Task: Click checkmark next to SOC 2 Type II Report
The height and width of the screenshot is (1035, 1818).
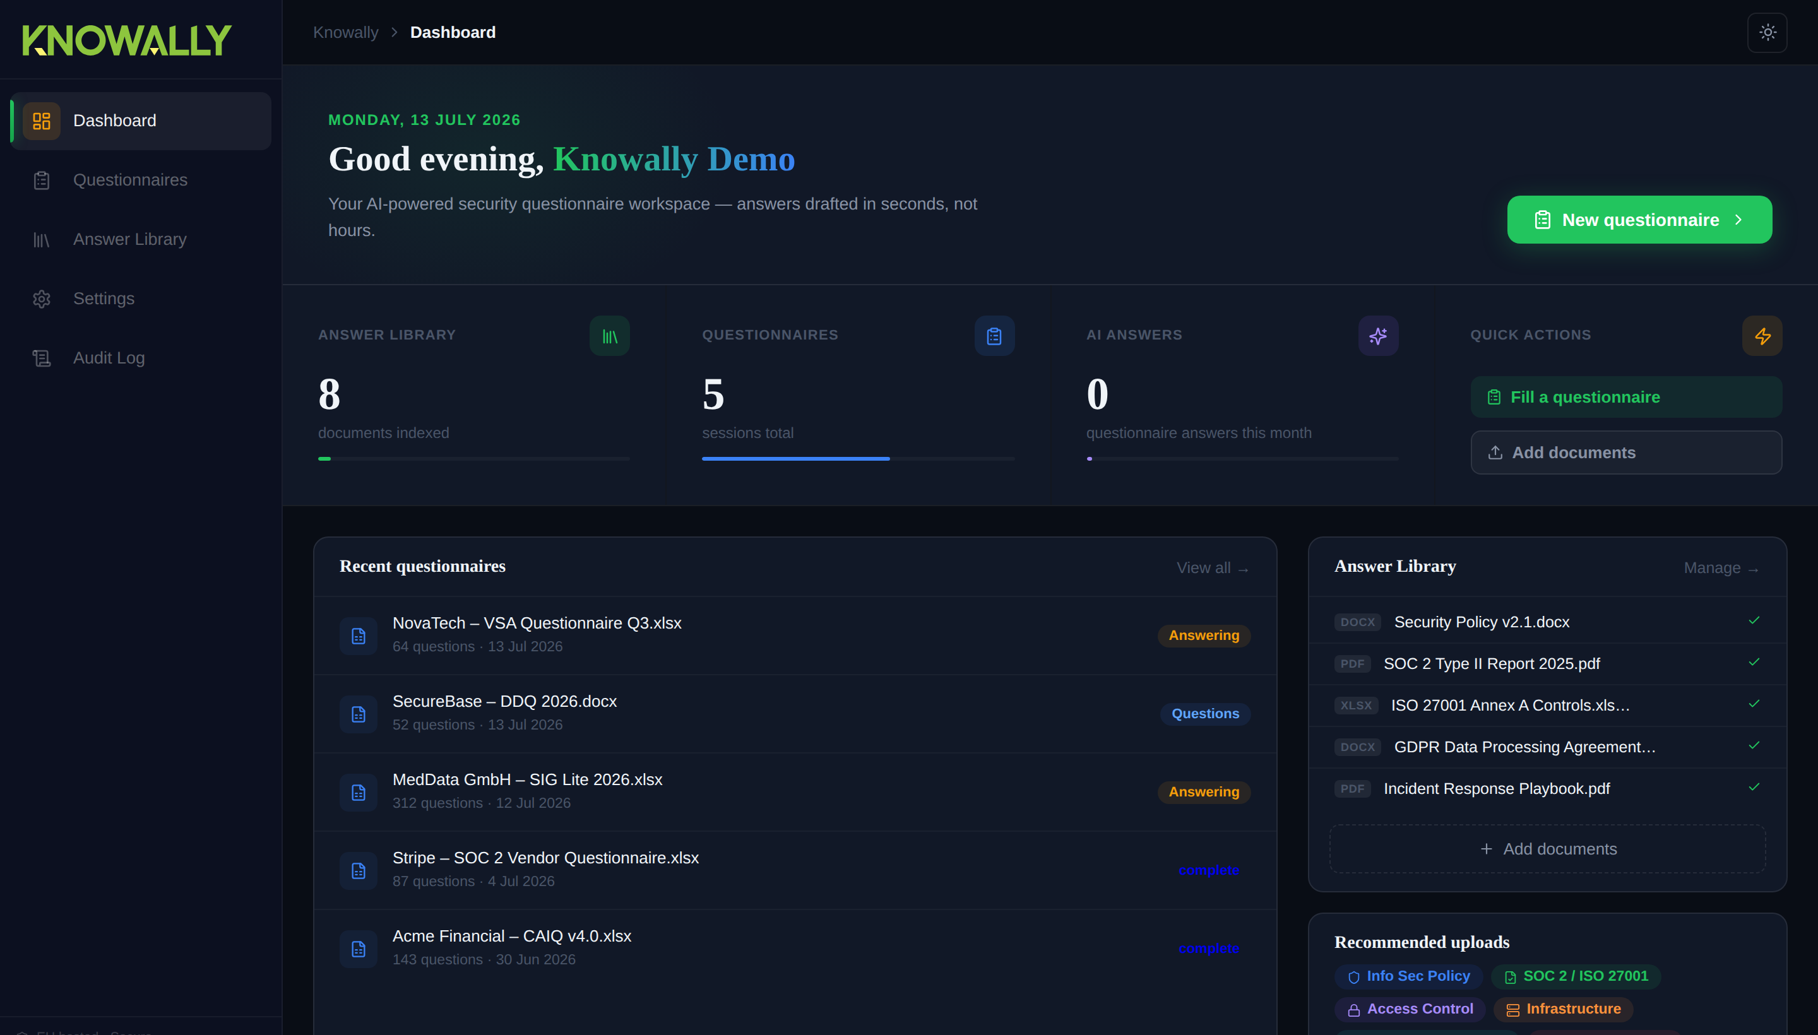Action: pos(1754,663)
